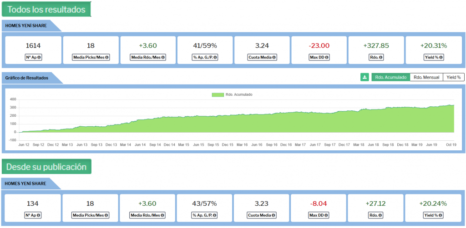Click info icon on Media Rdo./Mes in top row
The height and width of the screenshot is (228, 466).
pyautogui.click(x=162, y=58)
